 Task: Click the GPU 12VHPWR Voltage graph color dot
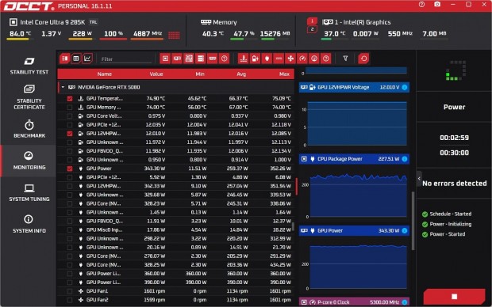click(x=405, y=87)
